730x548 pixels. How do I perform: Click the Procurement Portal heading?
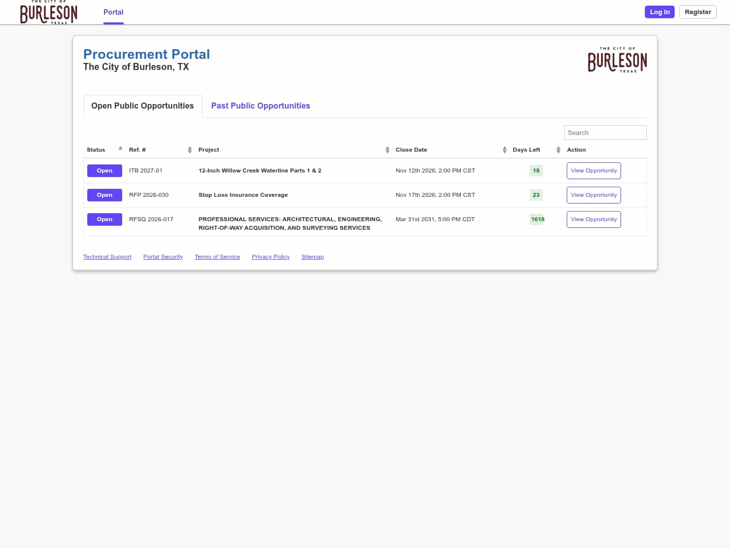point(147,54)
